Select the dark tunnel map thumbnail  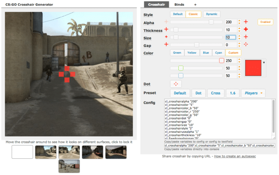(93, 152)
